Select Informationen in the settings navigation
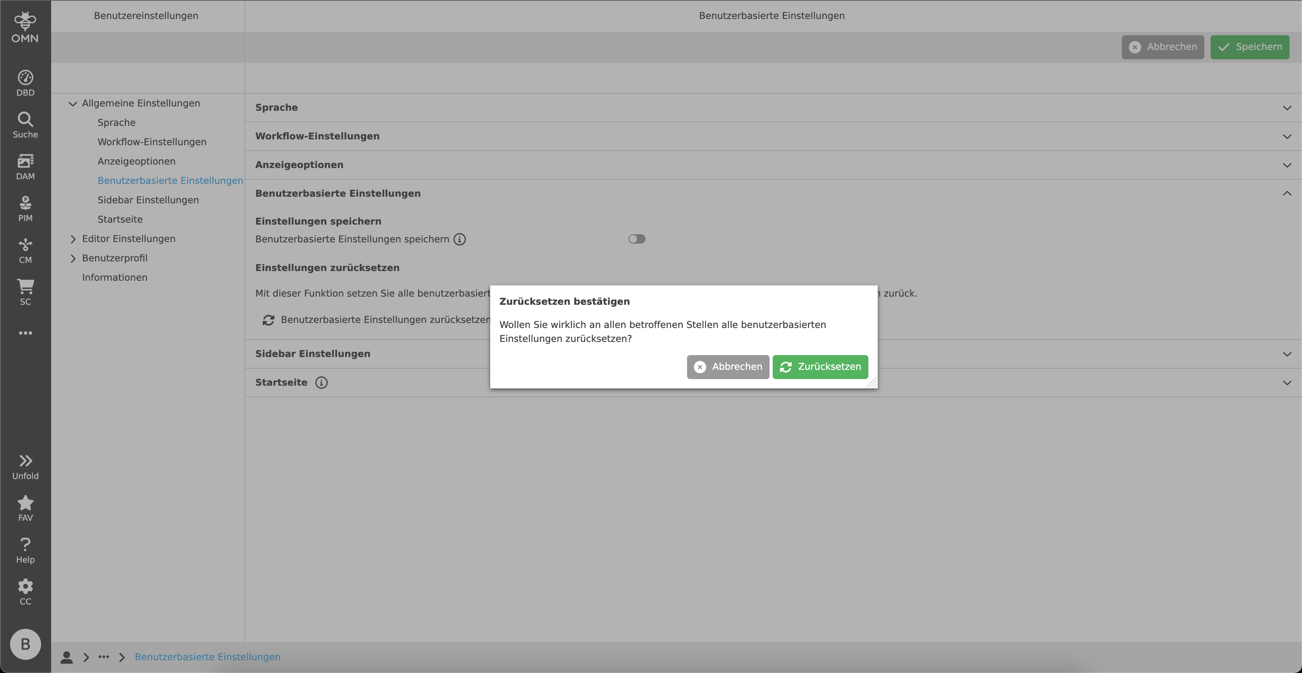 pos(114,277)
